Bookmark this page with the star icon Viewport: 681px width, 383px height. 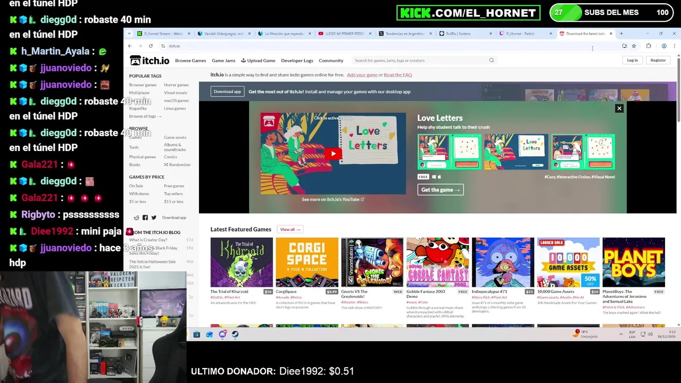(x=634, y=46)
